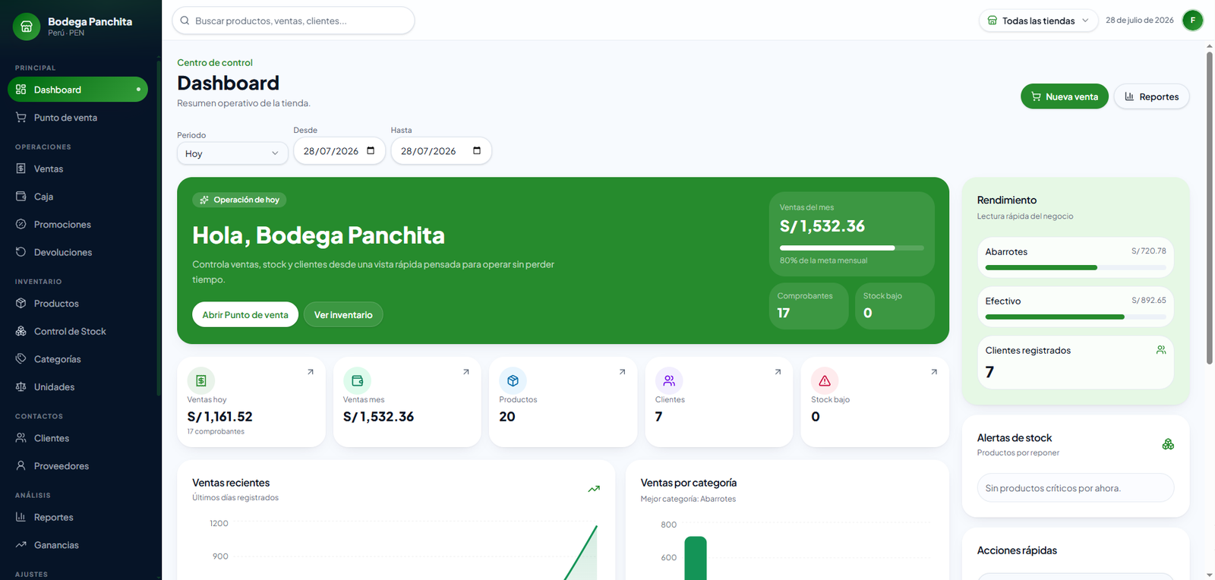The image size is (1215, 580).
Task: Click the 'Centro de control' breadcrumb text
Action: click(215, 62)
